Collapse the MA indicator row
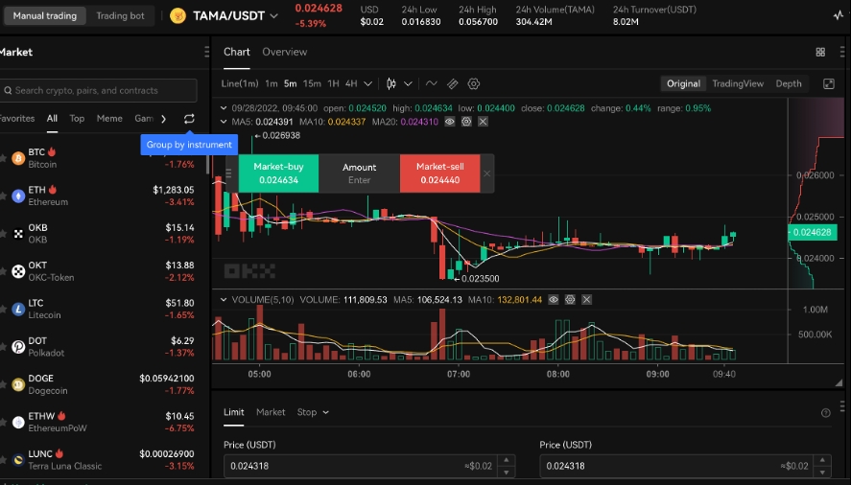The height and width of the screenshot is (485, 851). tap(223, 122)
